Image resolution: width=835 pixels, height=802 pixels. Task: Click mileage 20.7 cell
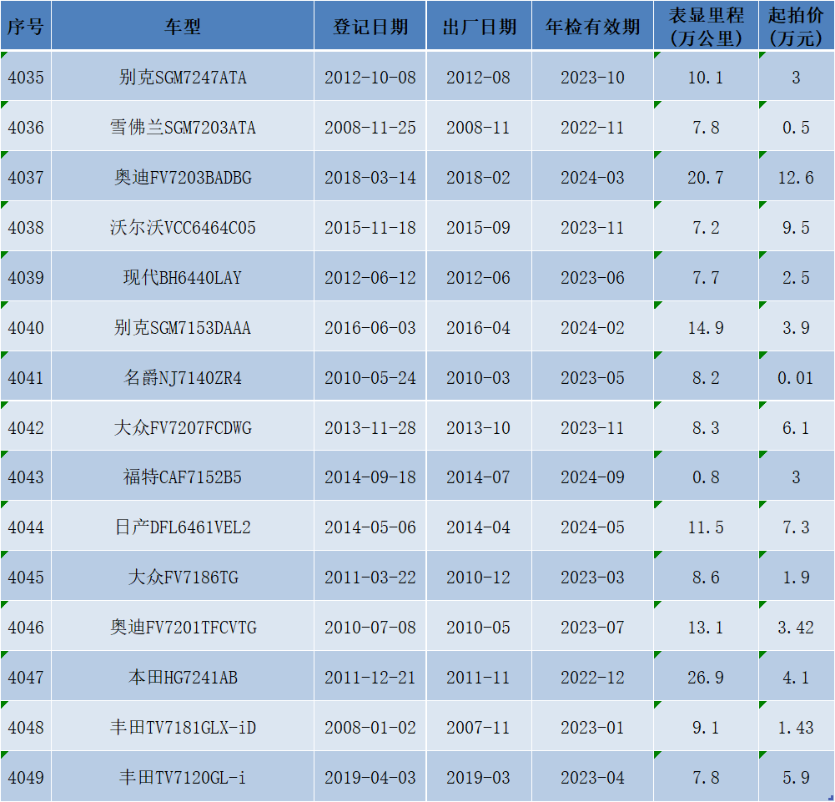[x=706, y=176]
